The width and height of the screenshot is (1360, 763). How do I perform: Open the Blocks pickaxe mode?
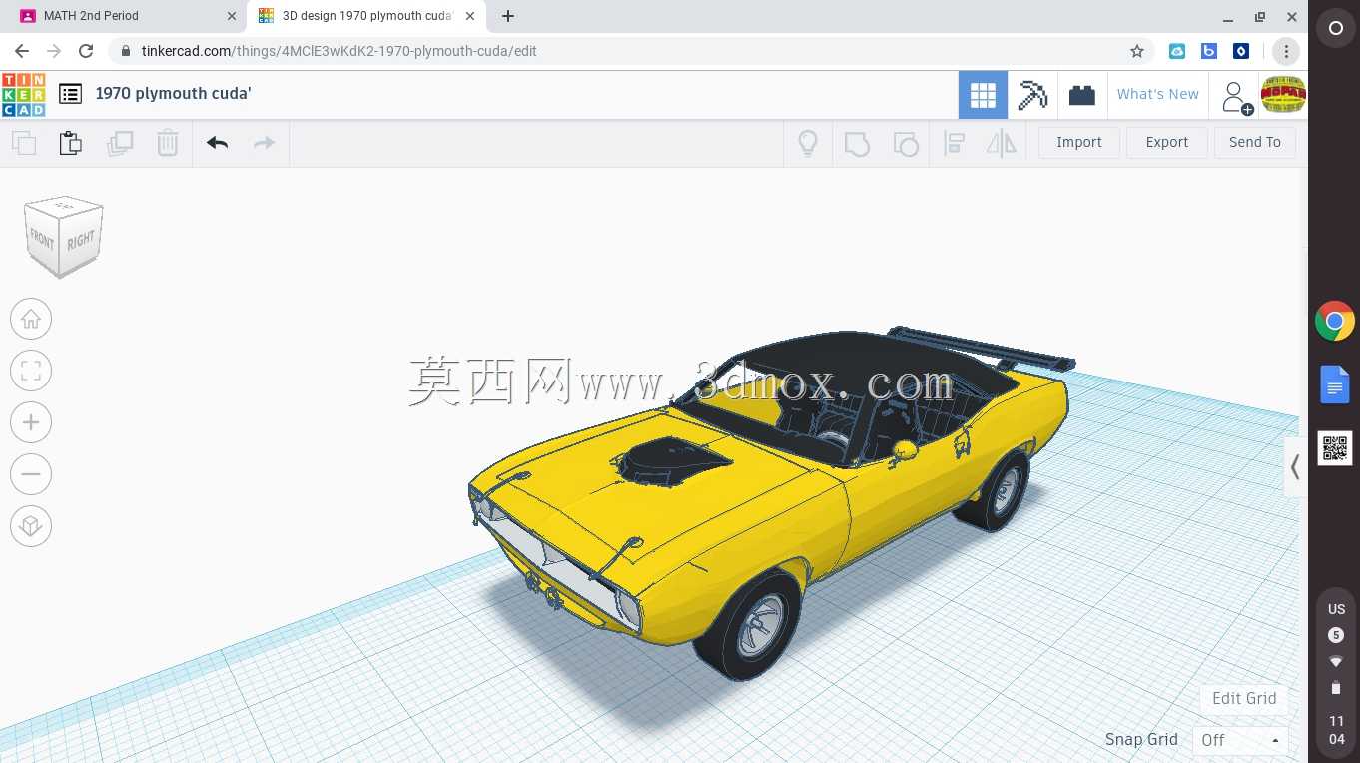(1032, 95)
